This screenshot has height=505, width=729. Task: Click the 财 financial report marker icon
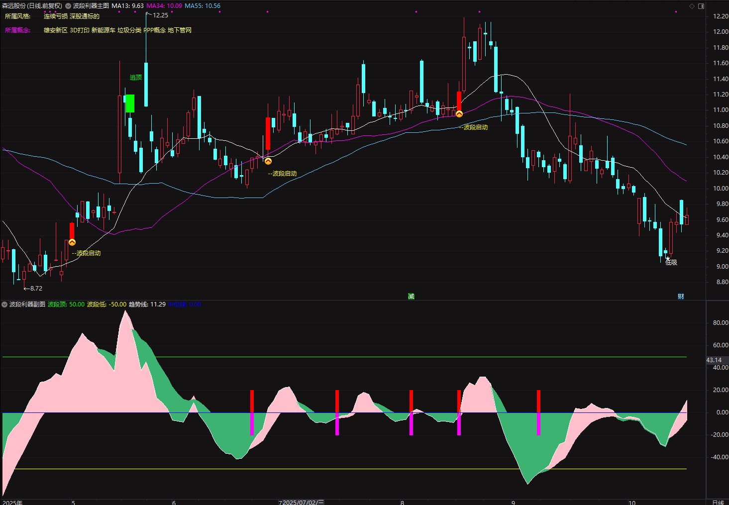681,297
